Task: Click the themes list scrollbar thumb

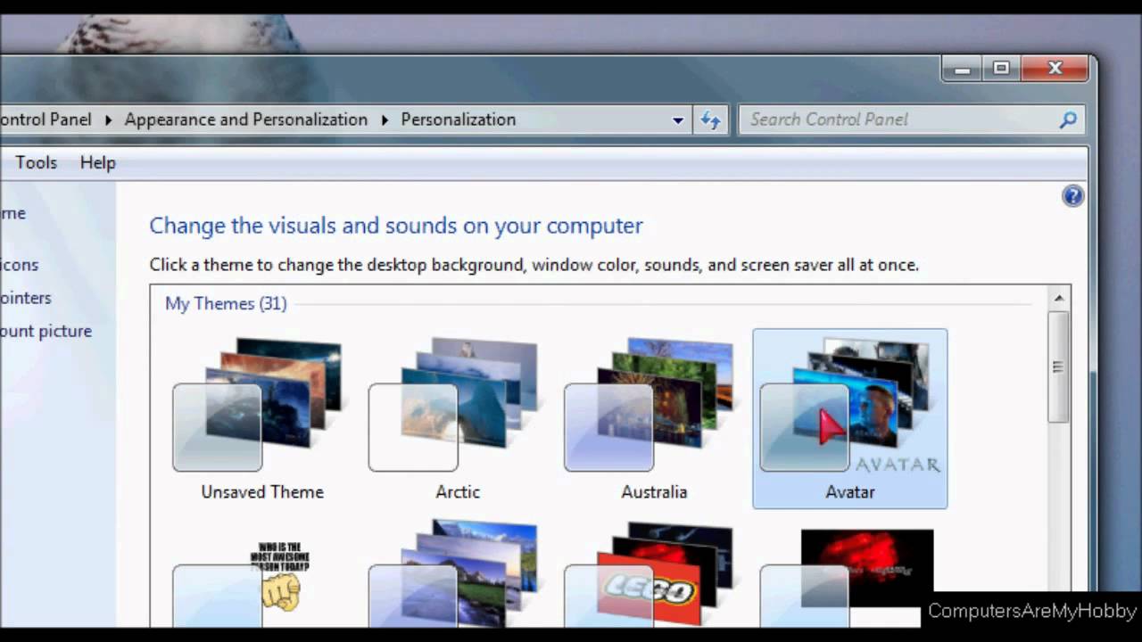Action: click(1059, 366)
